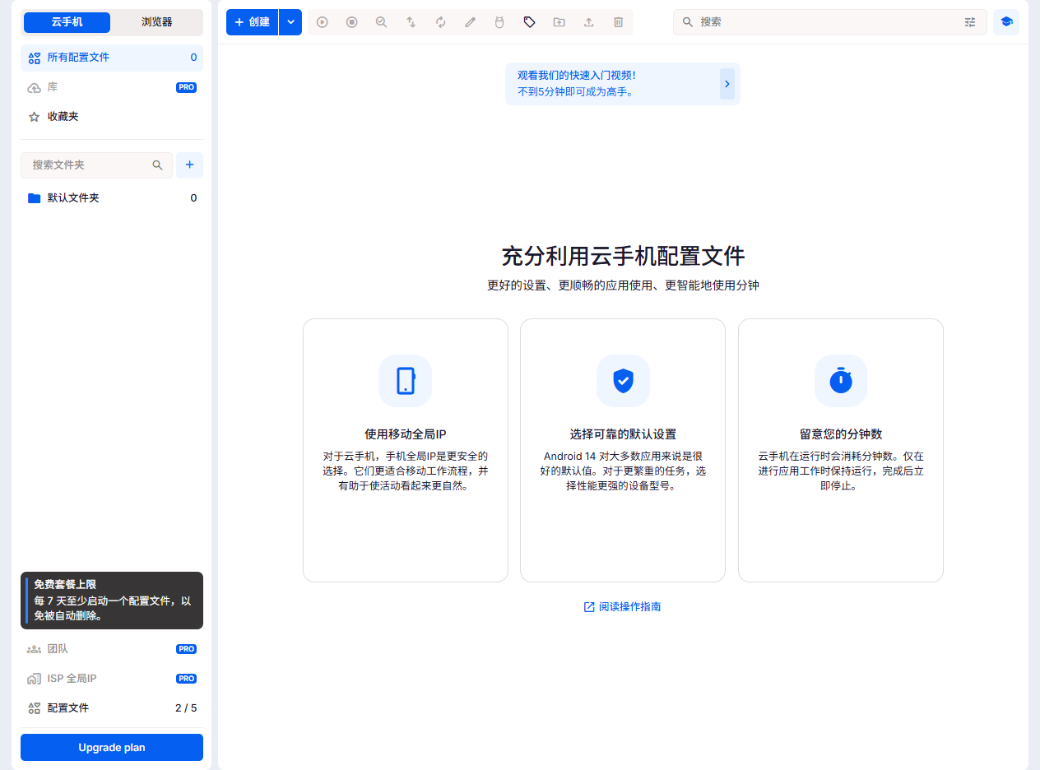
Task: Click 观看我们的快速入门视频 banner text
Action: coord(576,75)
